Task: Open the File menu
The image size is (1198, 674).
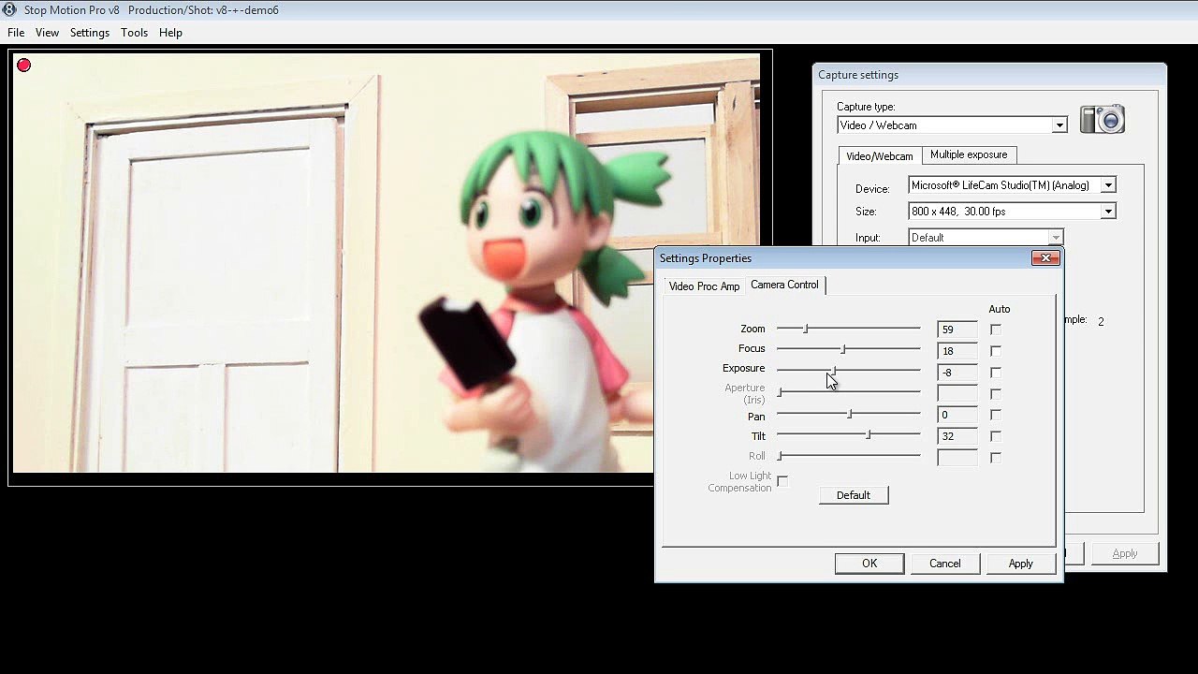Action: pyautogui.click(x=16, y=32)
